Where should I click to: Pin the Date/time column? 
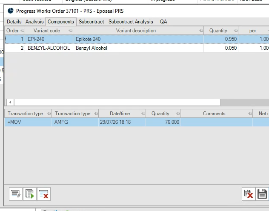tap(143, 114)
